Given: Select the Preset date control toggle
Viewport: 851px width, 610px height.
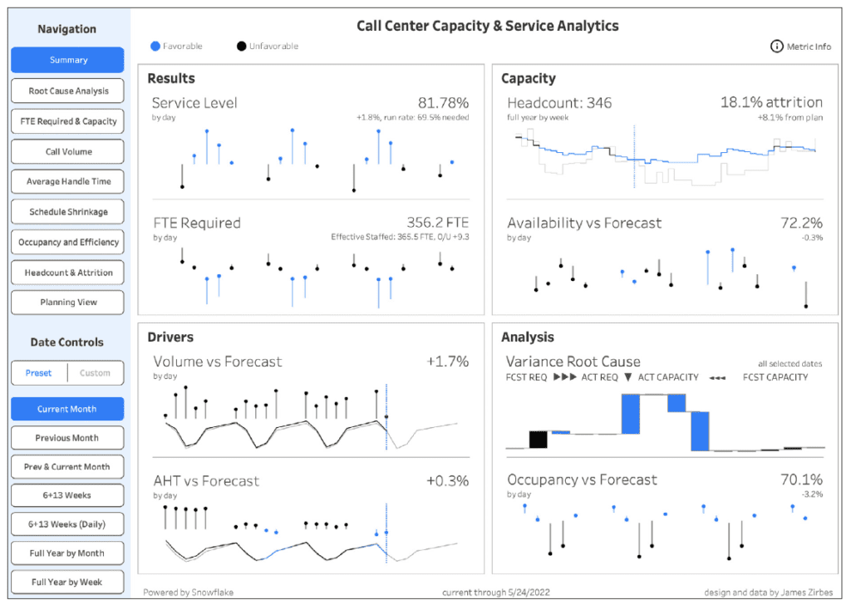Looking at the screenshot, I should click(38, 373).
